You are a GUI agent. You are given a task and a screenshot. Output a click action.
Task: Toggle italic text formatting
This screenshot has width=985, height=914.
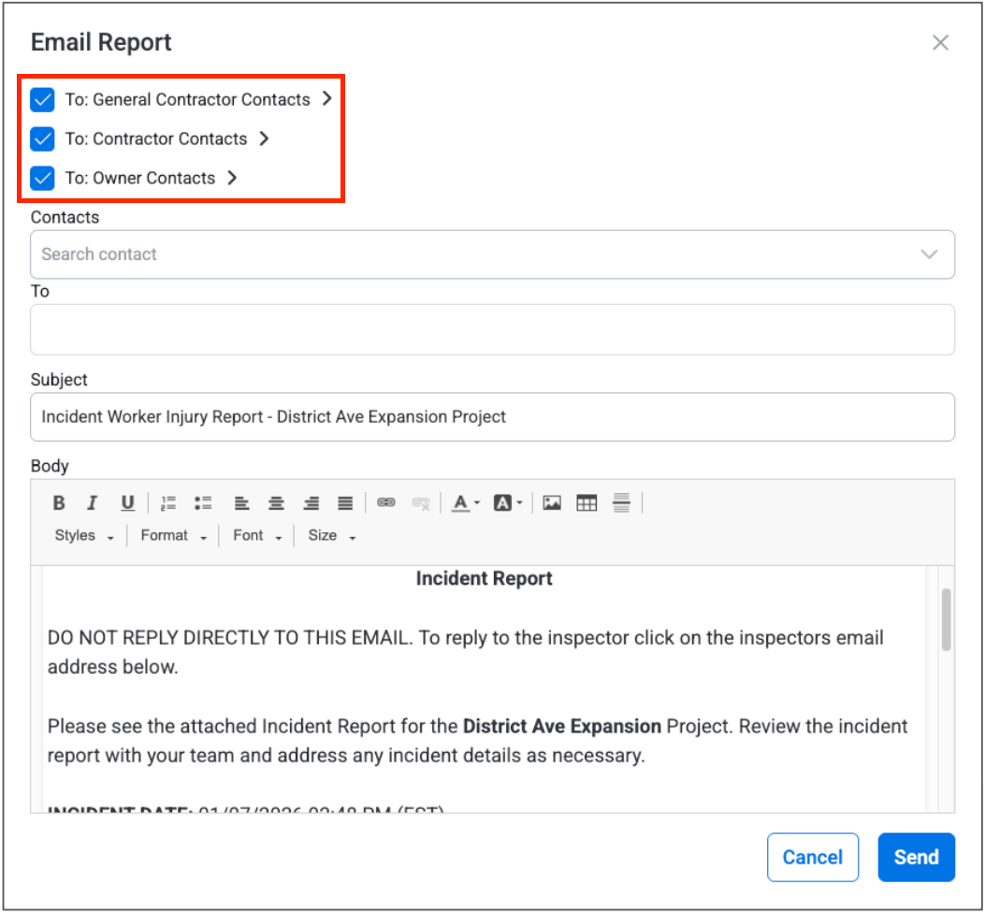click(92, 503)
